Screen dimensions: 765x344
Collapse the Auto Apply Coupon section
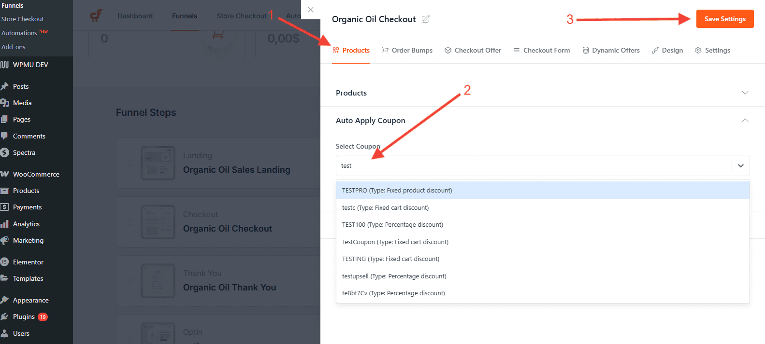(x=745, y=120)
